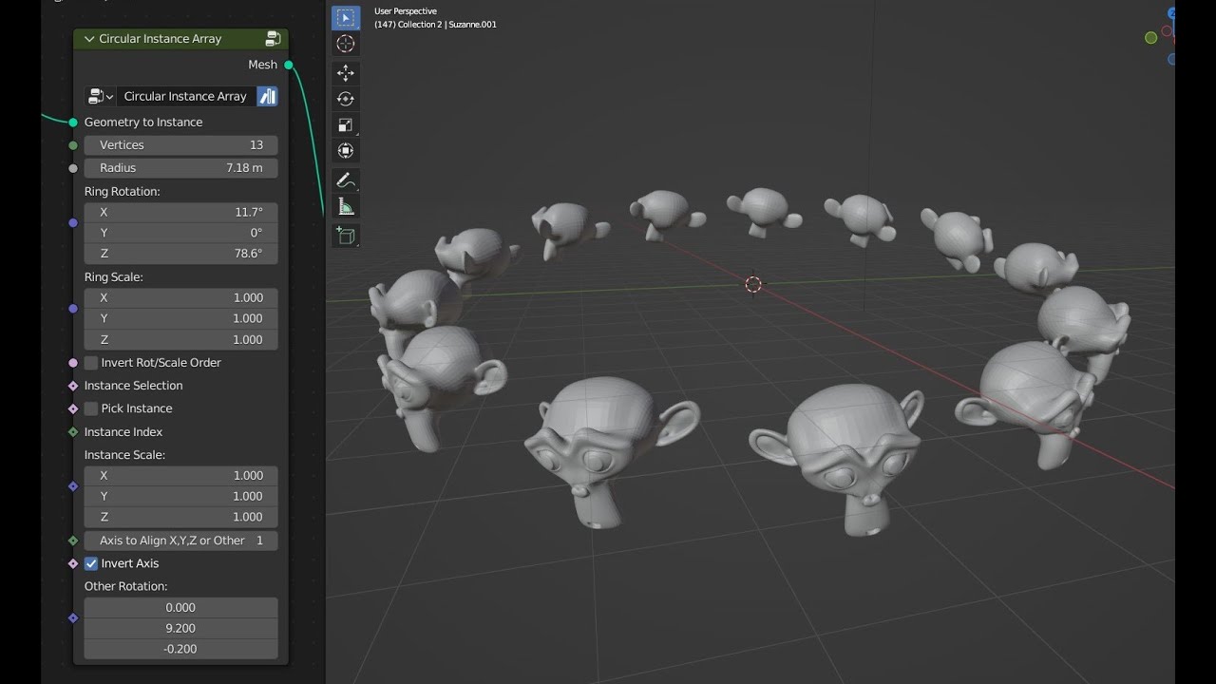Click the Radius 7.18 m field
The width and height of the screenshot is (1216, 684).
(181, 168)
